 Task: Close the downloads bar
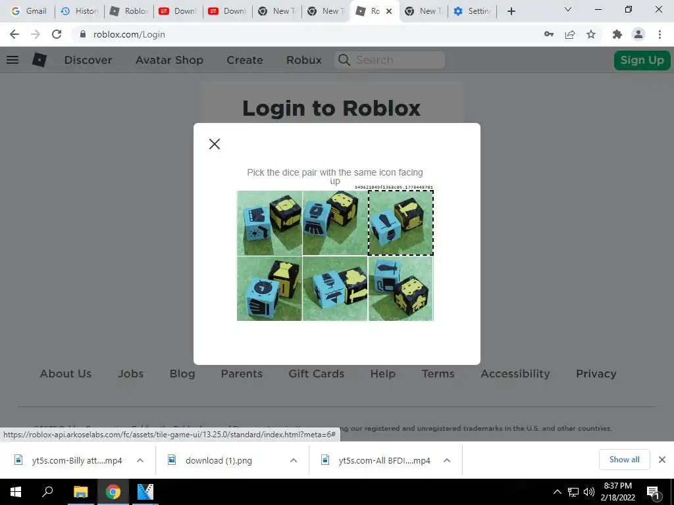[x=662, y=460]
